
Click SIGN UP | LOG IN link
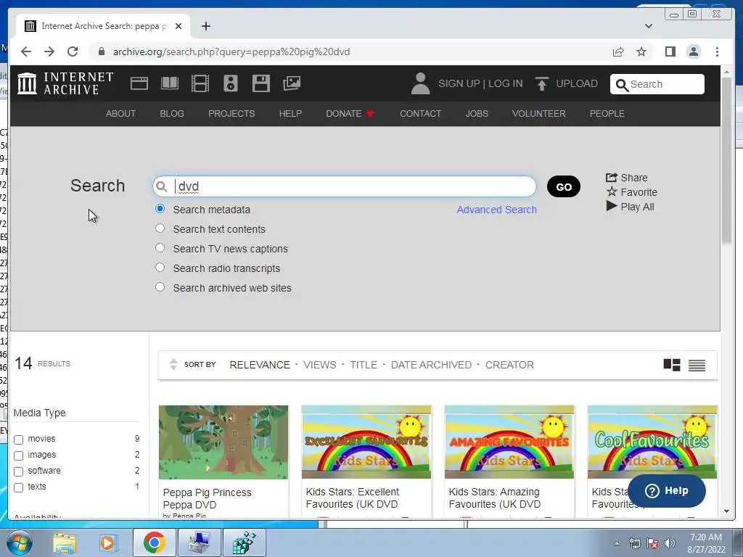pyautogui.click(x=480, y=83)
